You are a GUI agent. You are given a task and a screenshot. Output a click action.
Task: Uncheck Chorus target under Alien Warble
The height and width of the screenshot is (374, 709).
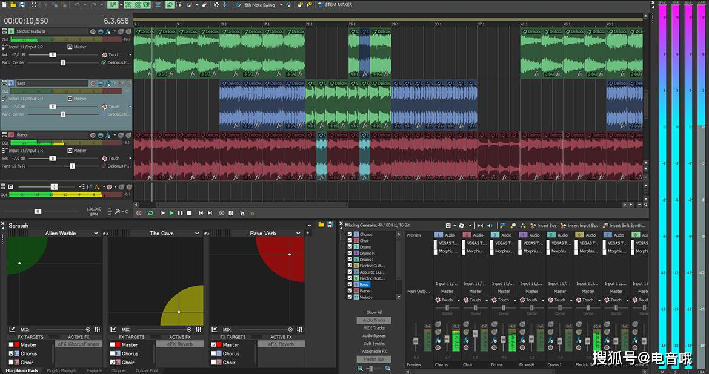(x=12, y=353)
